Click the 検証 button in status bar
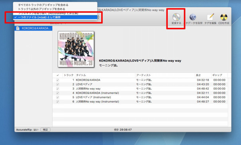The image size is (241, 145). point(45,130)
